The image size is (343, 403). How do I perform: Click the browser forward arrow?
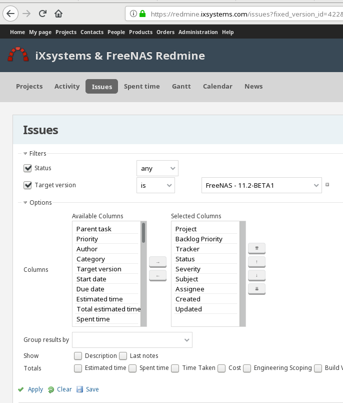pos(26,14)
